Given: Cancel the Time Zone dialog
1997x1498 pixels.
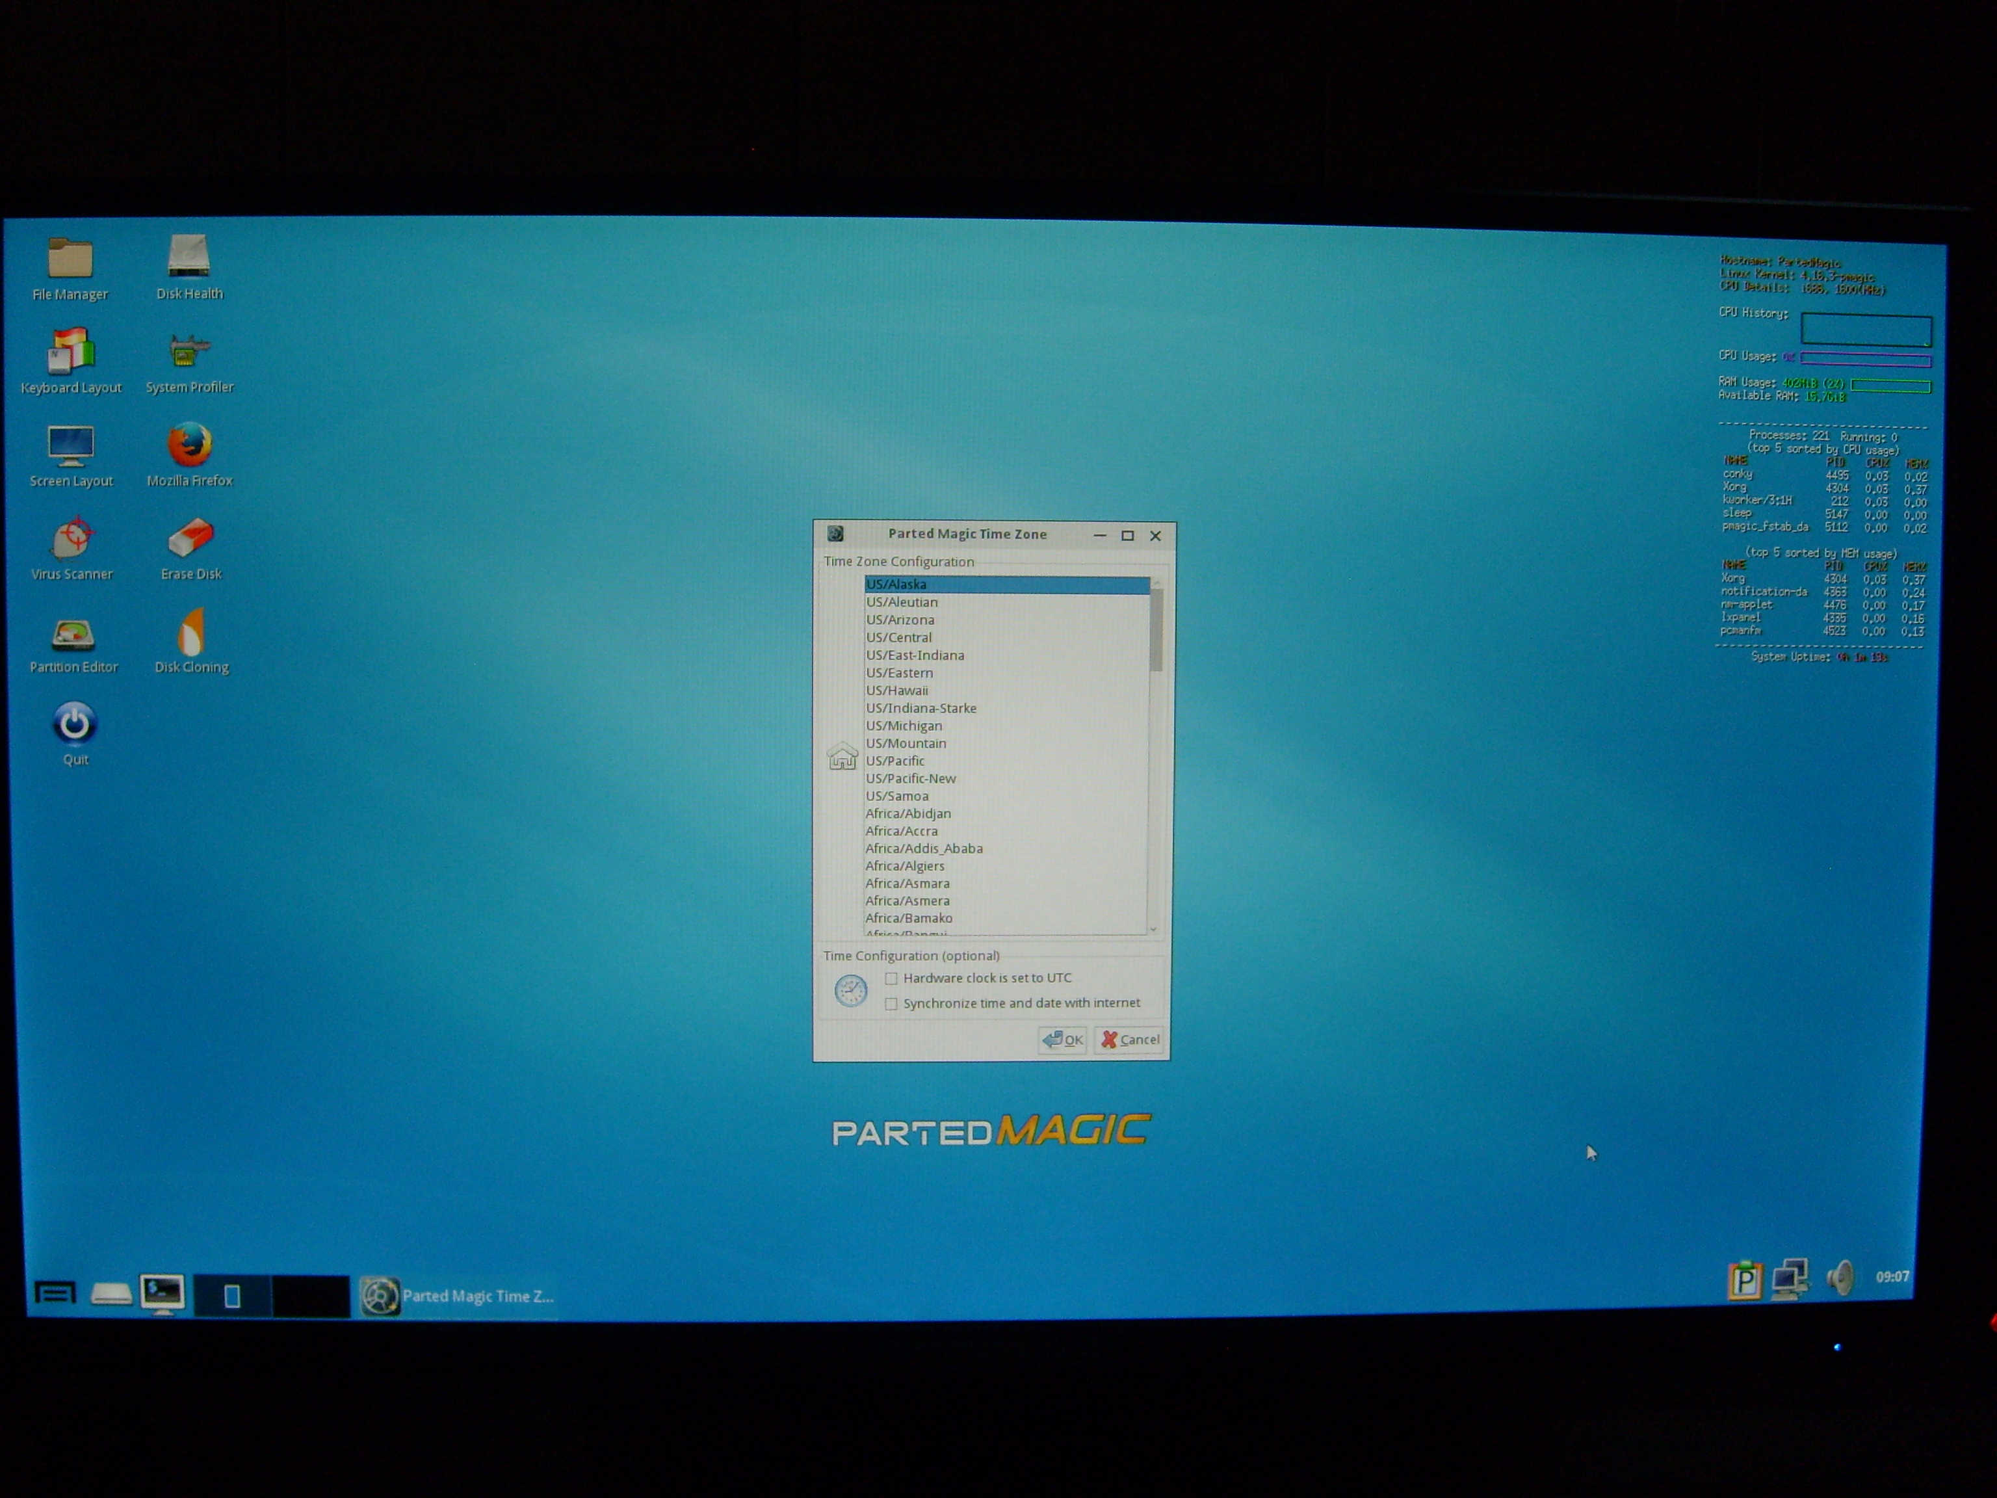Looking at the screenshot, I should 1129,1040.
